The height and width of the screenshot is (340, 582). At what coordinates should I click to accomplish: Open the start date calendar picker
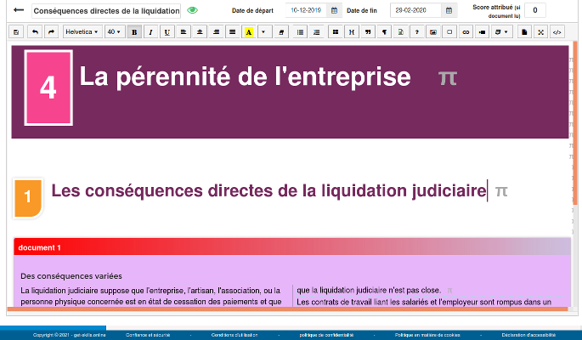334,10
